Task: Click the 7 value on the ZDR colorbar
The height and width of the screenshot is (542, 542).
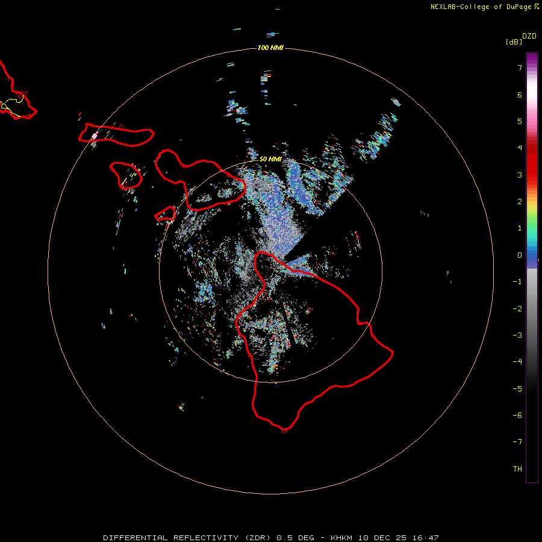Action: pyautogui.click(x=520, y=67)
